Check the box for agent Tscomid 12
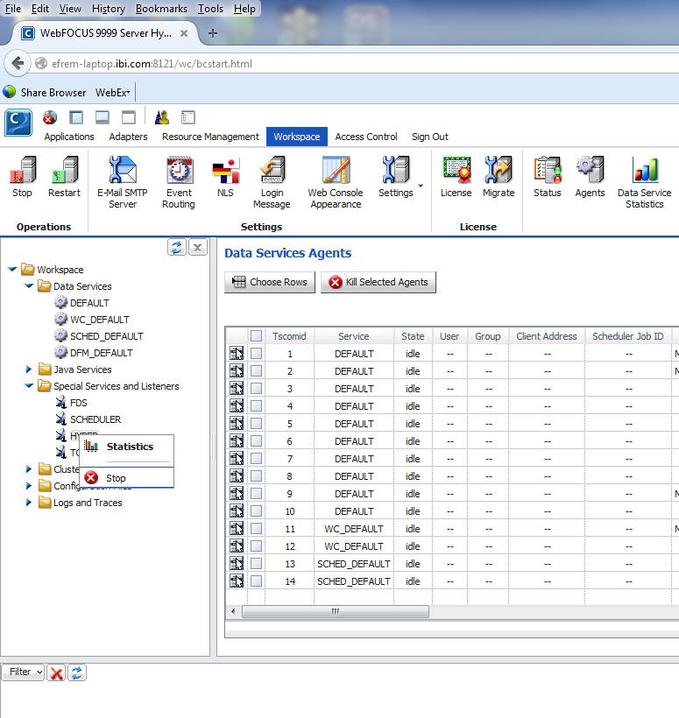 click(256, 546)
